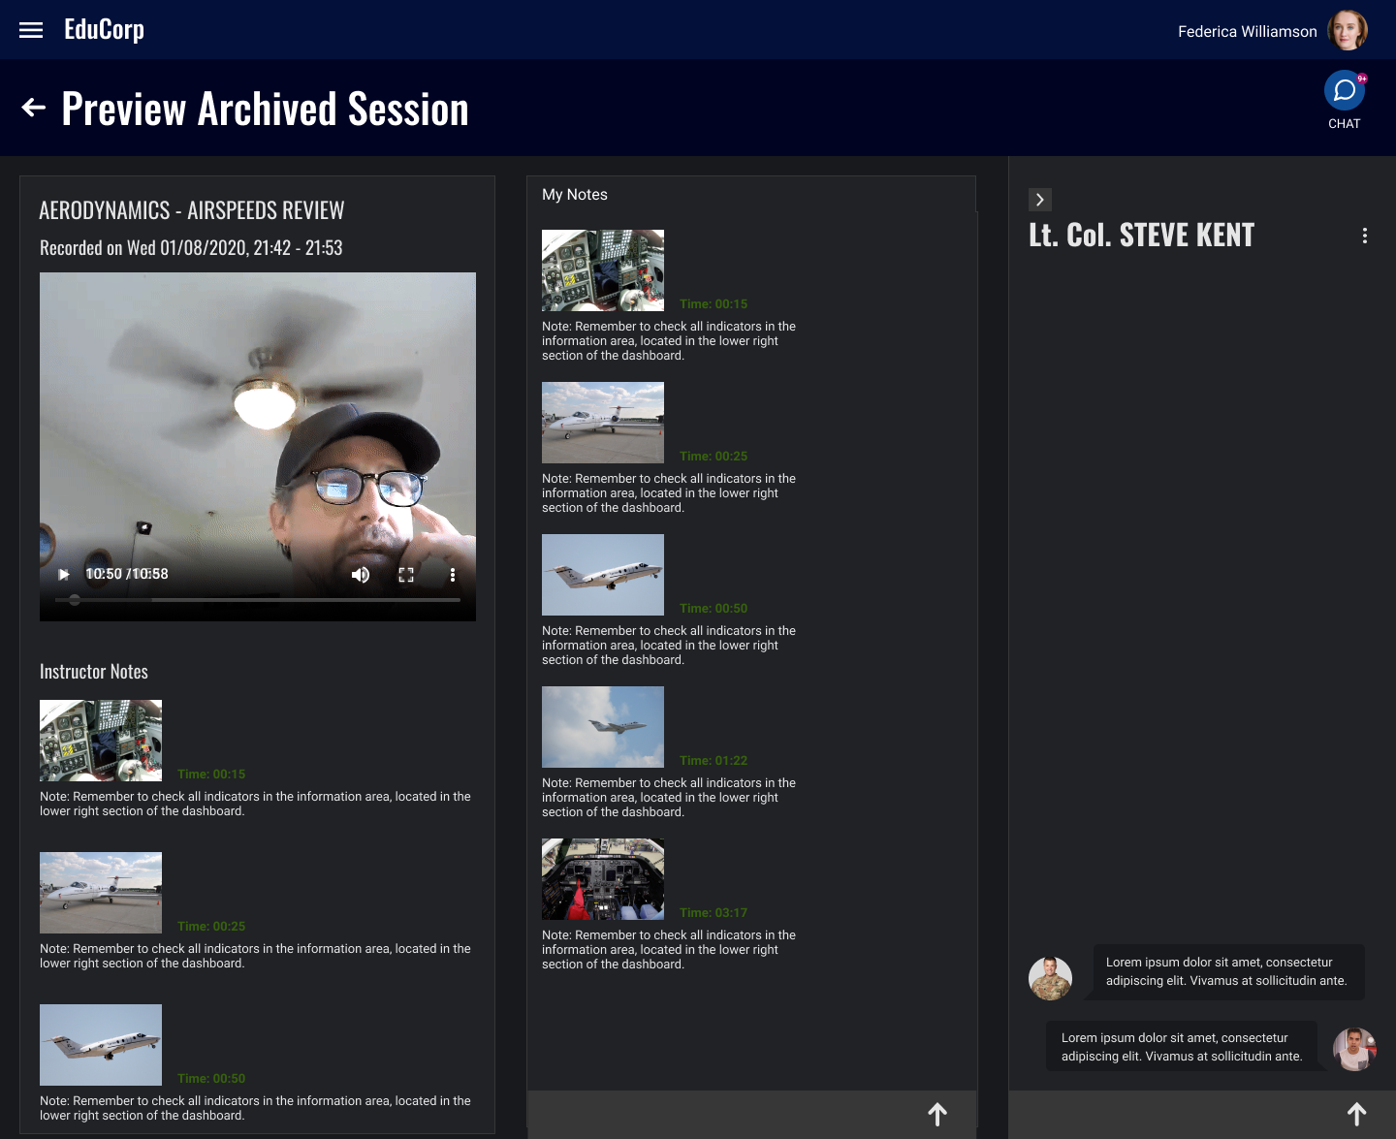Click the Instructor Notes heading

coord(94,672)
